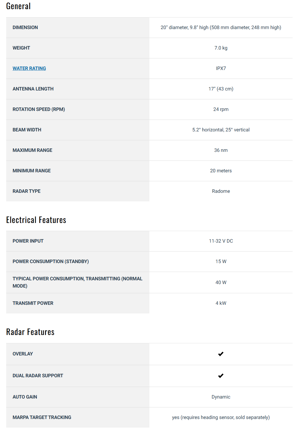Open the WATER RATING link

[x=29, y=68]
